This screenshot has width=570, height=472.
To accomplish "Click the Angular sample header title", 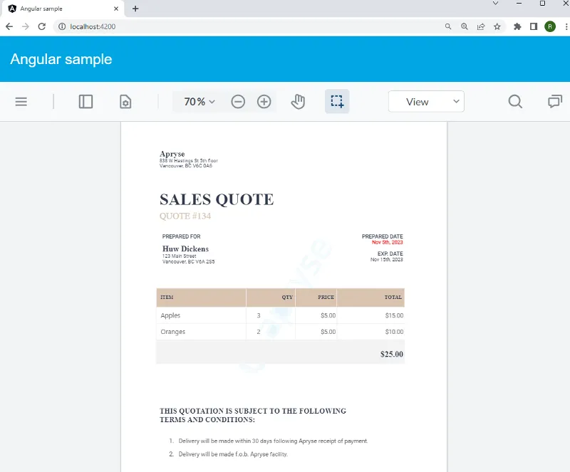I will tap(61, 59).
